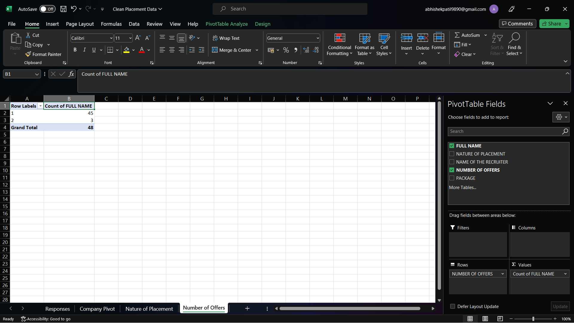This screenshot has height=323, width=574.
Task: Uncheck the NUMBER OF OFFERS field
Action: tap(452, 170)
